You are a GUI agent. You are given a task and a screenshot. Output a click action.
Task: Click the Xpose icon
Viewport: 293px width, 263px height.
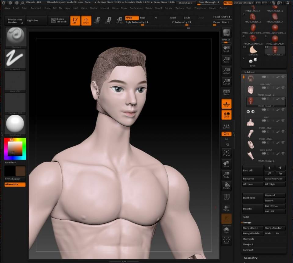[226, 240]
